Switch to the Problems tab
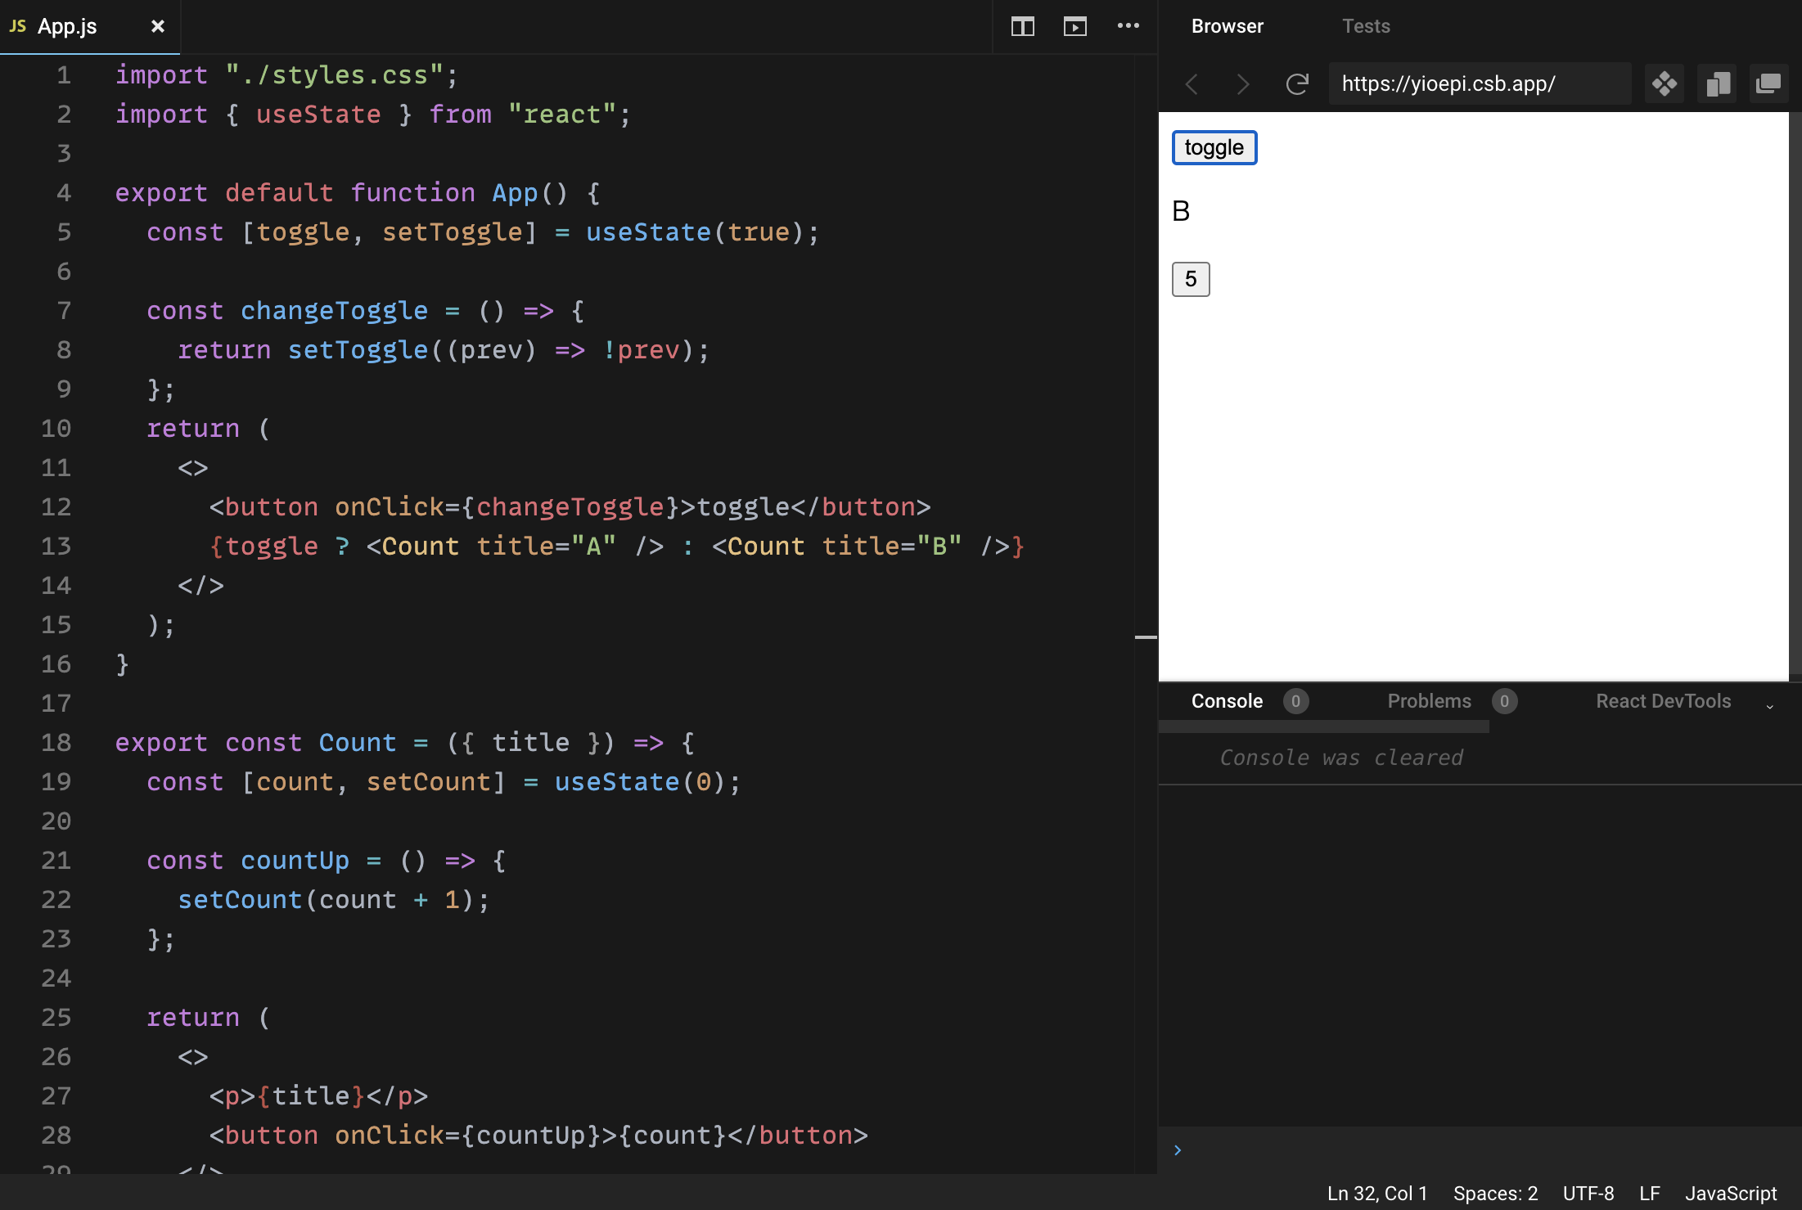The width and height of the screenshot is (1802, 1210). (1428, 700)
